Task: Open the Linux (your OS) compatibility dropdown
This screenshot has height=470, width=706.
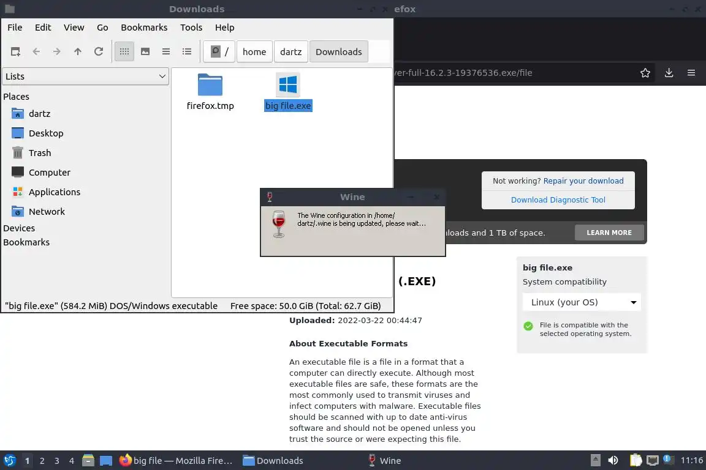Action: (582, 302)
